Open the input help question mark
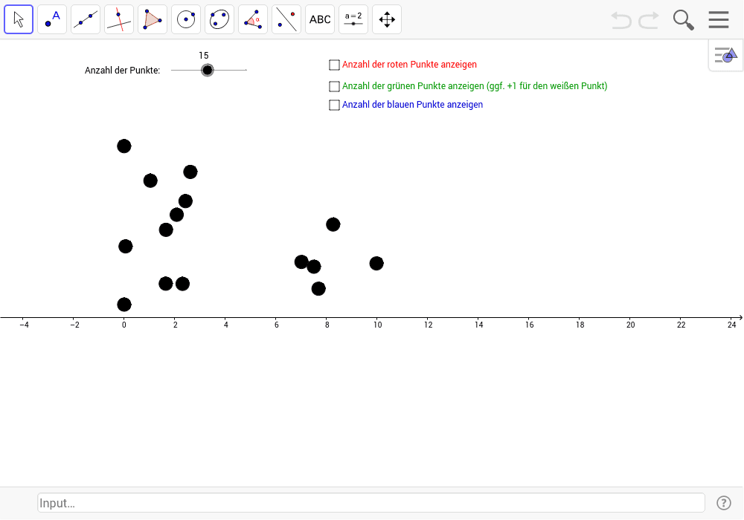Image resolution: width=744 pixels, height=520 pixels. click(x=724, y=502)
